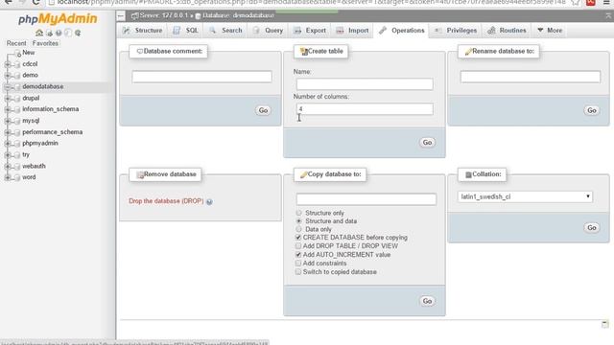This screenshot has height=345, width=614.
Task: Click Go under Collation
Action: point(592,228)
